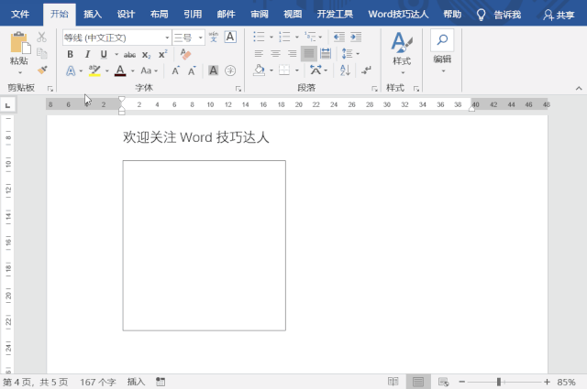Switch to Read Mode view
Viewport: 587px width, 389px height.
393,382
